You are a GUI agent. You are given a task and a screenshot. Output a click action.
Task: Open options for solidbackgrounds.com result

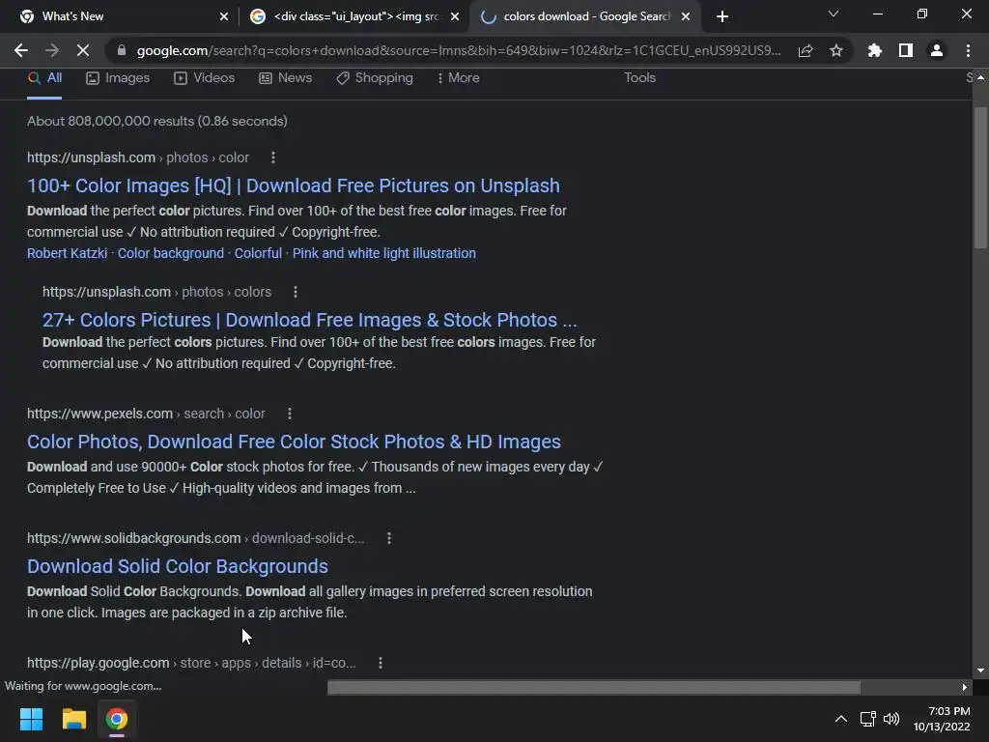click(x=389, y=538)
